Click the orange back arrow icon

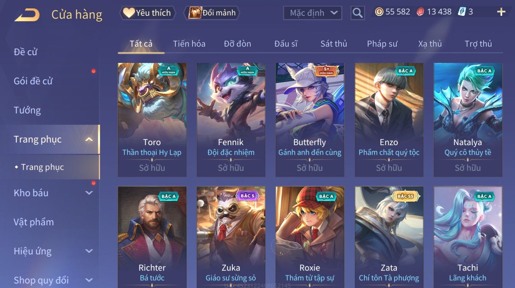(27, 15)
